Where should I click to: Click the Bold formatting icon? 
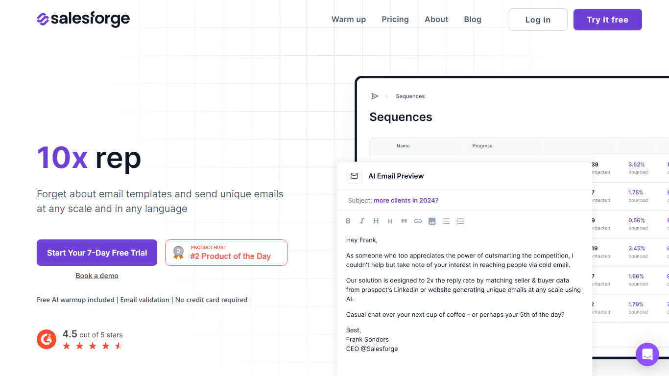[x=348, y=221]
